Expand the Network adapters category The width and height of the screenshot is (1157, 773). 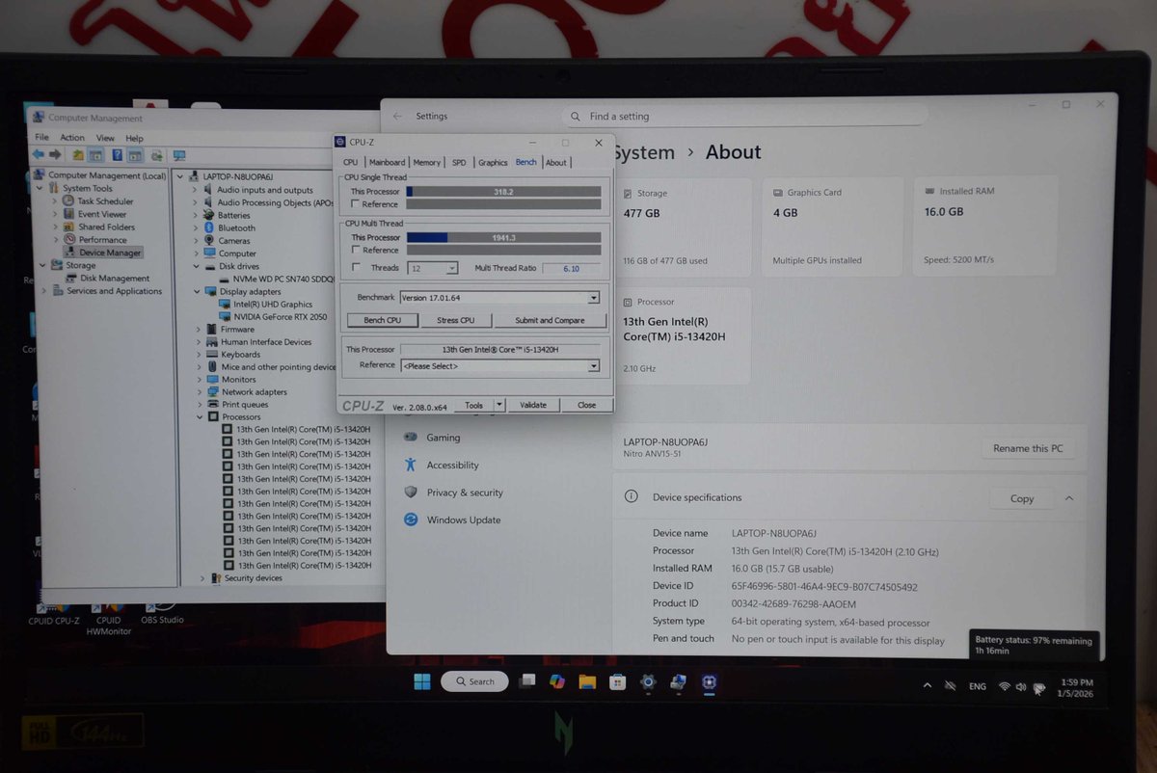(x=199, y=392)
